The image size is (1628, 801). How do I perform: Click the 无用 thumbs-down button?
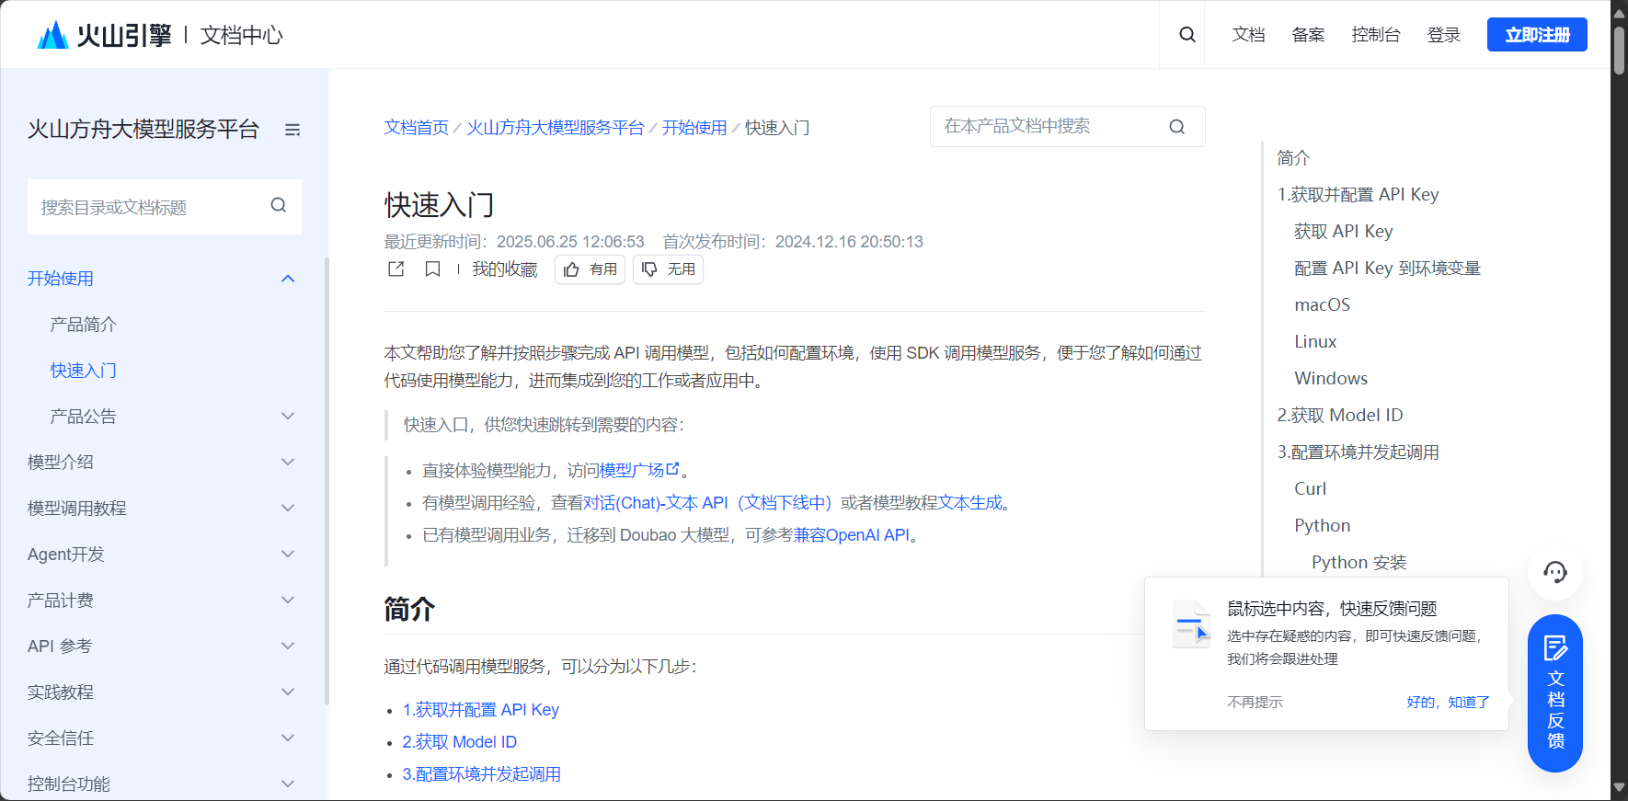[668, 269]
